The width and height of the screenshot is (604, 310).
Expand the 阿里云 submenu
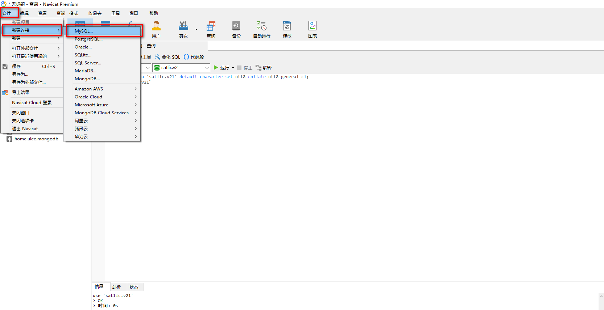136,121
